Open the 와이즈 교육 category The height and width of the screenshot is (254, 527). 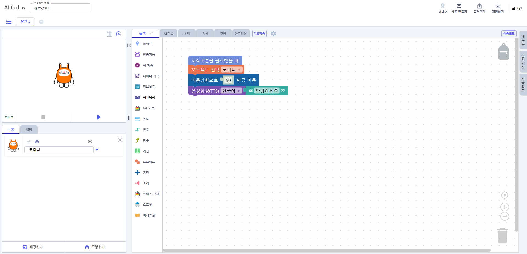[x=147, y=194]
